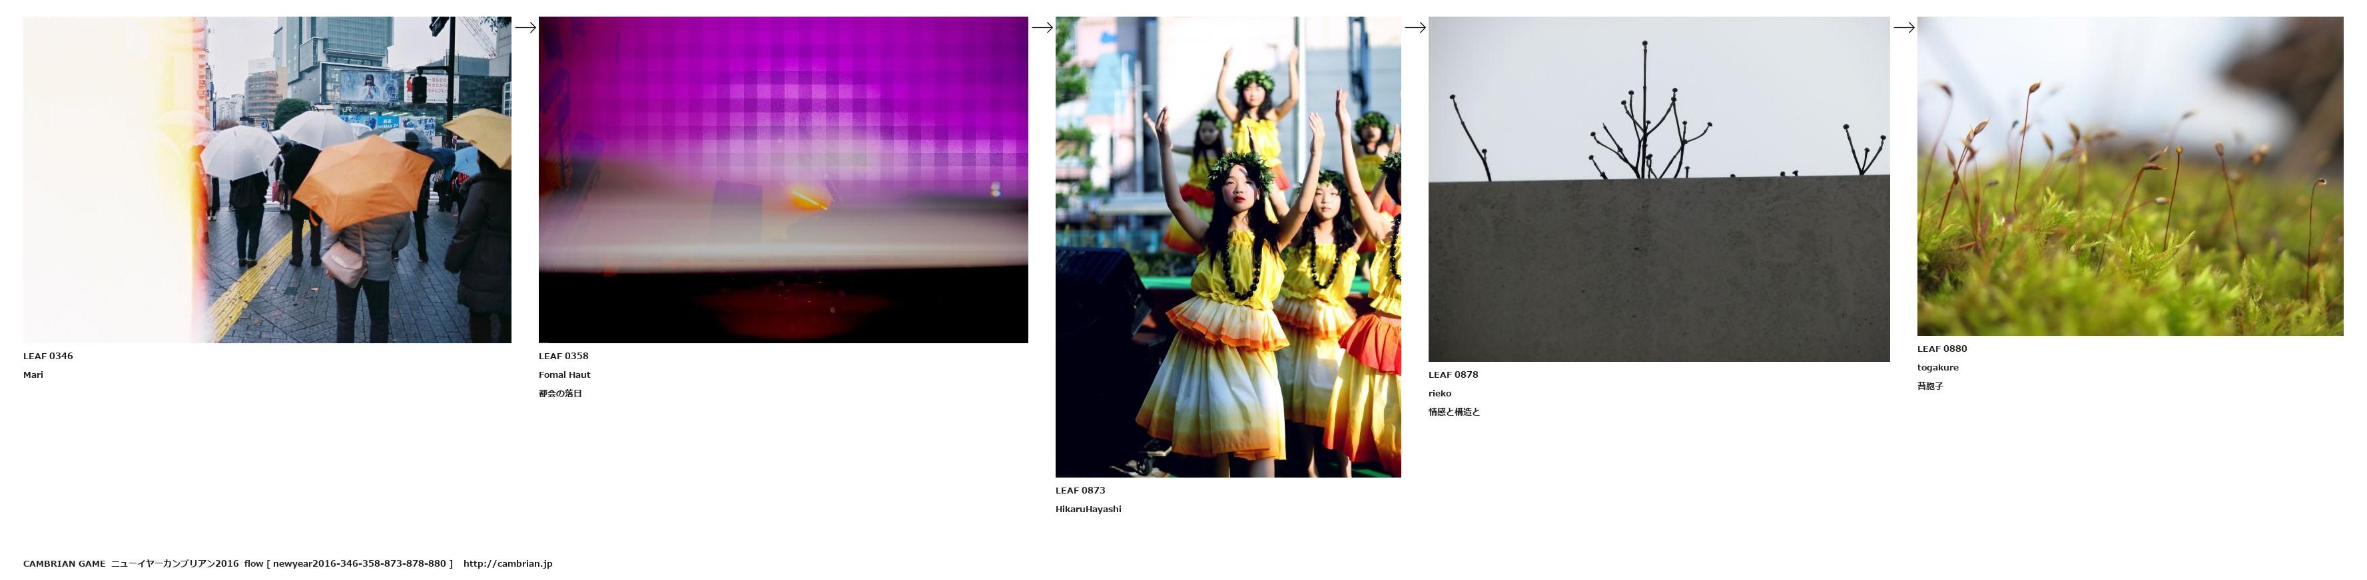This screenshot has width=2367, height=580.
Task: Click the arrow after the purple sunset photo
Action: [1041, 27]
